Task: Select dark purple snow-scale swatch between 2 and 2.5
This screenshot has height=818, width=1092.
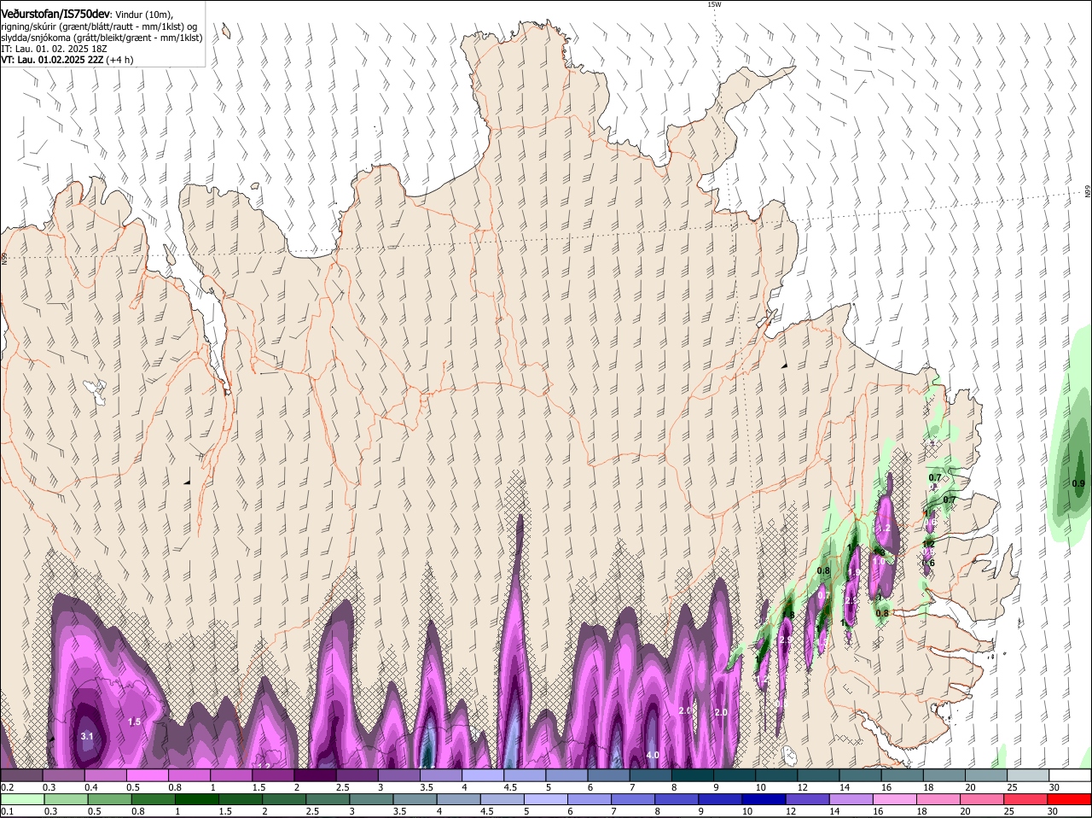Action: 315,774
